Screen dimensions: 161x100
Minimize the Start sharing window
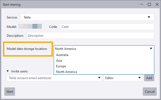coord(141,4)
